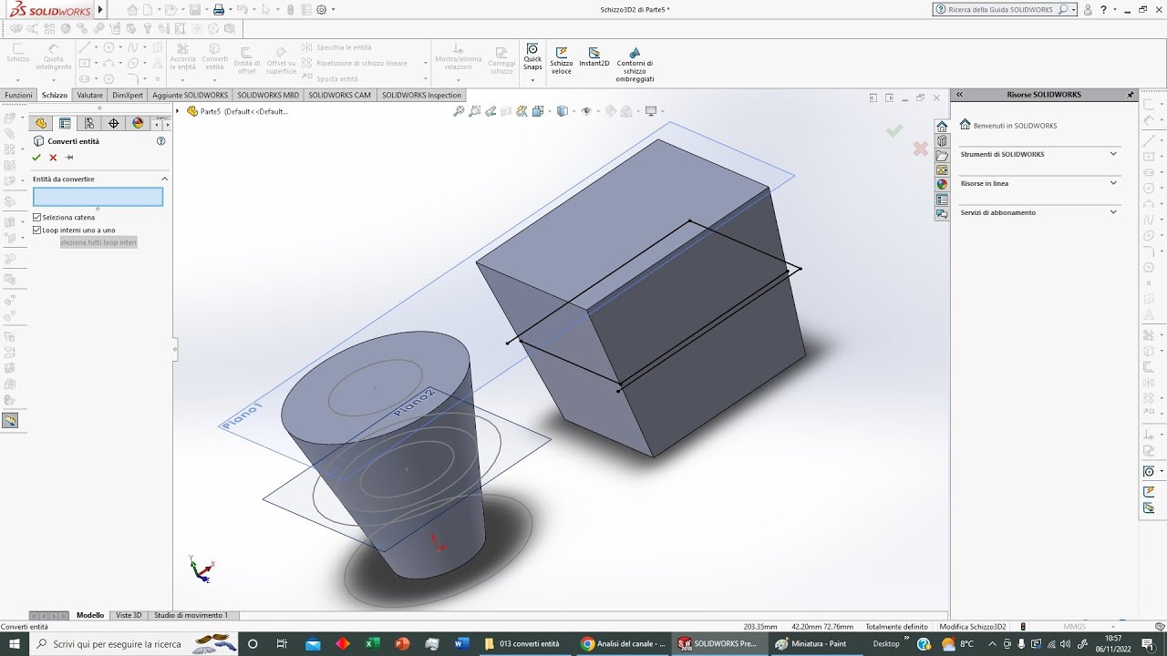Enable Contorni di schizzo ombreggiati
Viewport: 1167px width, 656px height.
pyautogui.click(x=635, y=64)
